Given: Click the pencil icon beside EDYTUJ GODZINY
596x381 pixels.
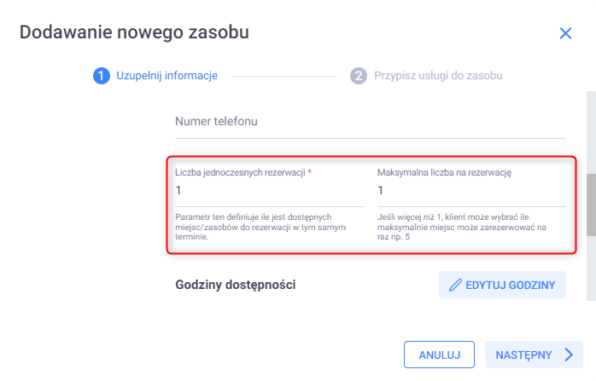Looking at the screenshot, I should [x=455, y=285].
